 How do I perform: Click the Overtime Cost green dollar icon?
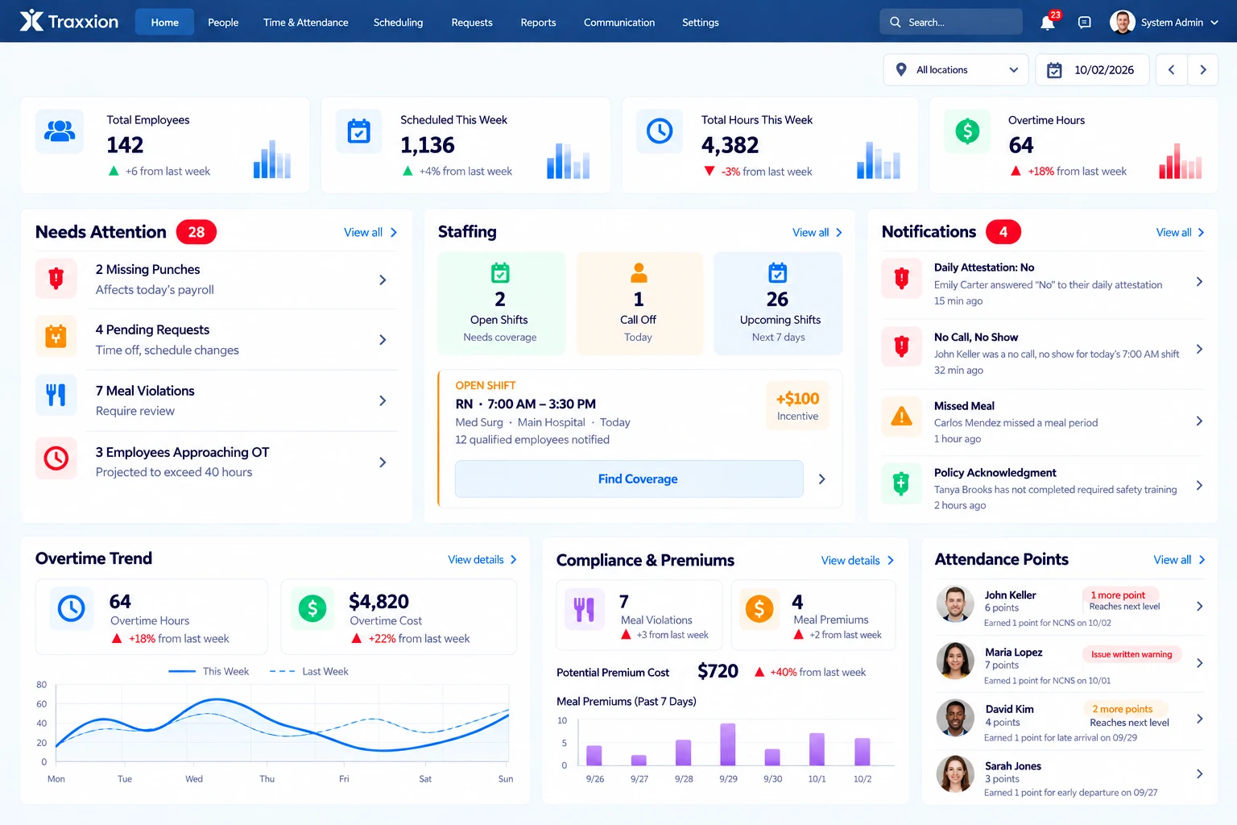click(x=312, y=608)
